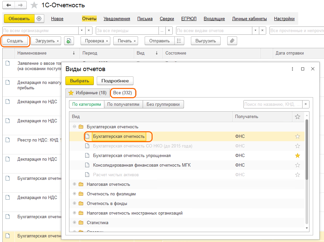This screenshot has width=324, height=242.
Task: Go back using the left arrow
Action: (x=9, y=5)
